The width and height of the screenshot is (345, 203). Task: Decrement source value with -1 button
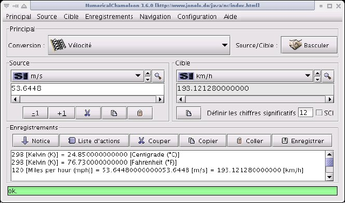coord(35,113)
